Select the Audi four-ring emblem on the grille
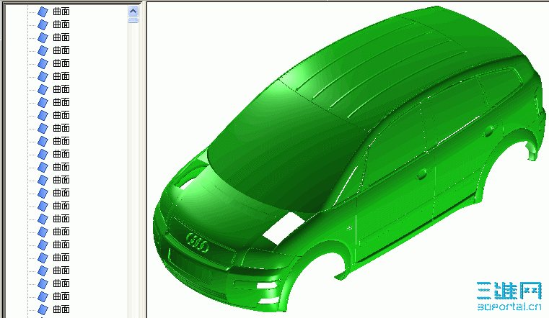The image size is (549, 318). tap(198, 242)
